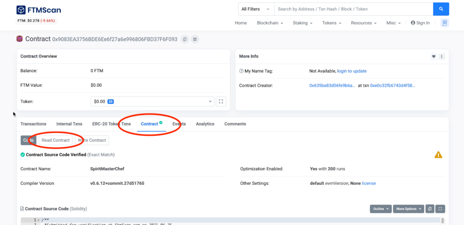464x225 pixels.
Task: Click the Code button
Action: [28, 141]
